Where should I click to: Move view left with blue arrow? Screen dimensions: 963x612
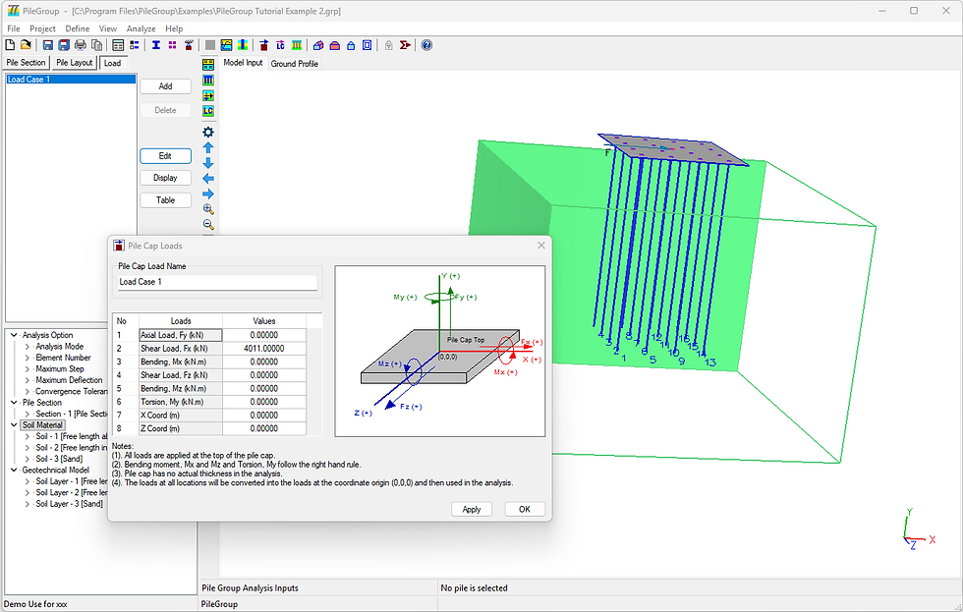208,178
